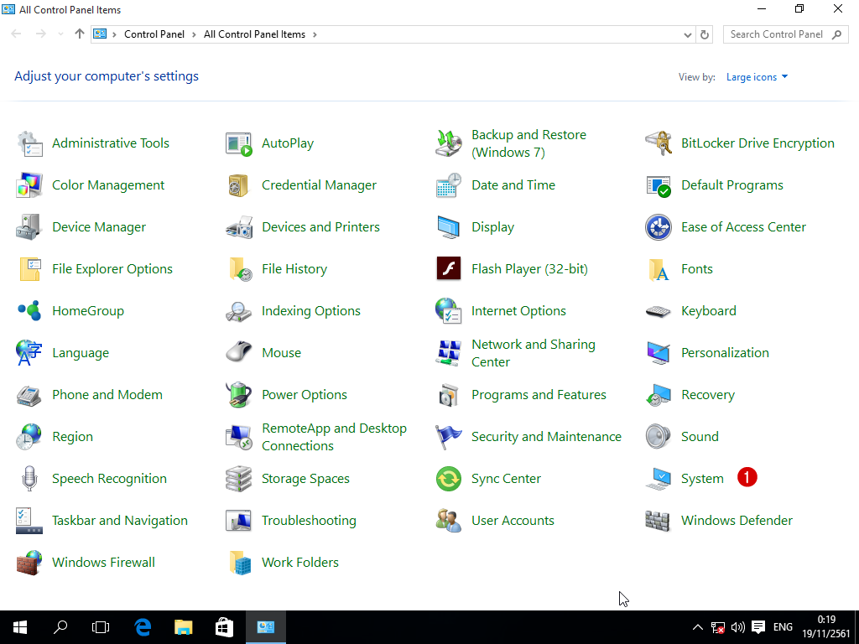Open the Sync Center green icon
The height and width of the screenshot is (644, 859).
449,479
